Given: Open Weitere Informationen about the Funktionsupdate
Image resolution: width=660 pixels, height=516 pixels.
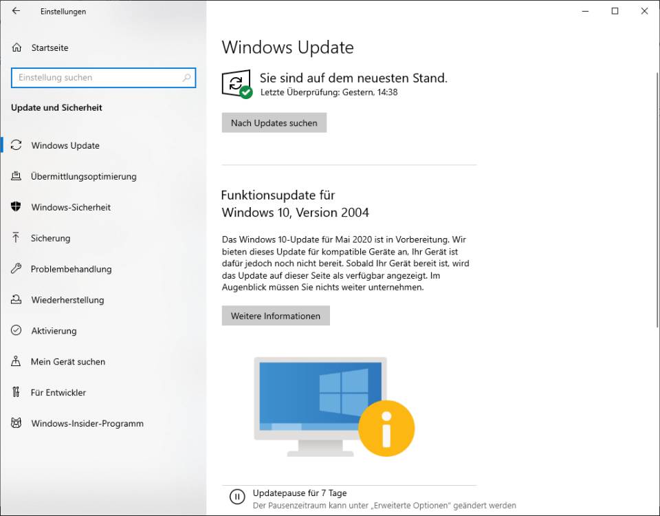Looking at the screenshot, I should (275, 315).
